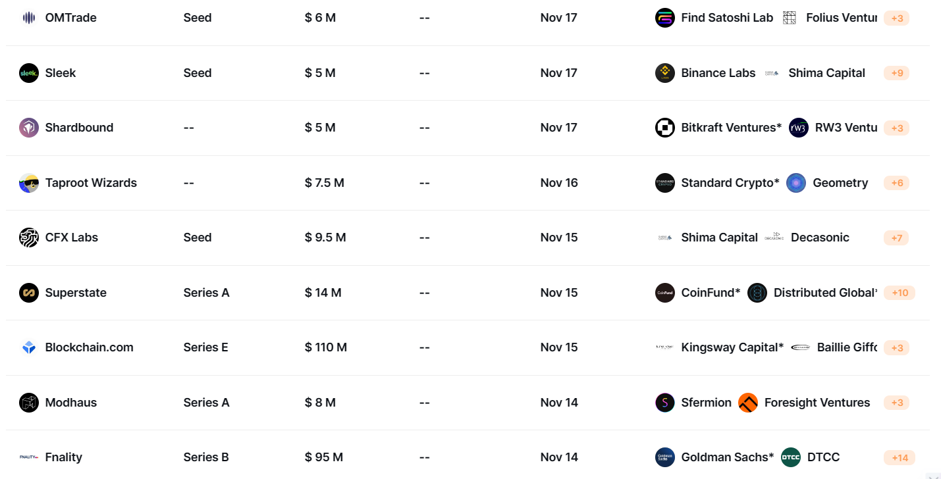Open the Goldman Sachs investor link
The width and height of the screenshot is (941, 479).
point(728,457)
